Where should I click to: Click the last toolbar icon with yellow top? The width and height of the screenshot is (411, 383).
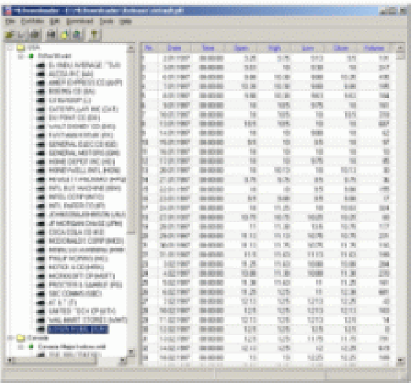94,34
